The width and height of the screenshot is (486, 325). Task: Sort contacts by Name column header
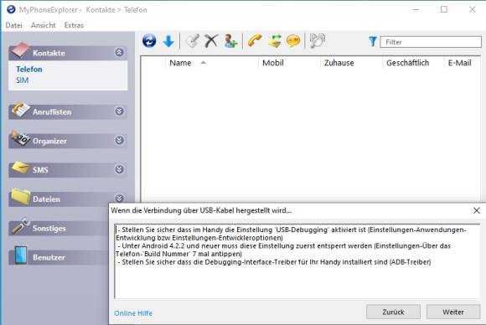tap(212, 63)
